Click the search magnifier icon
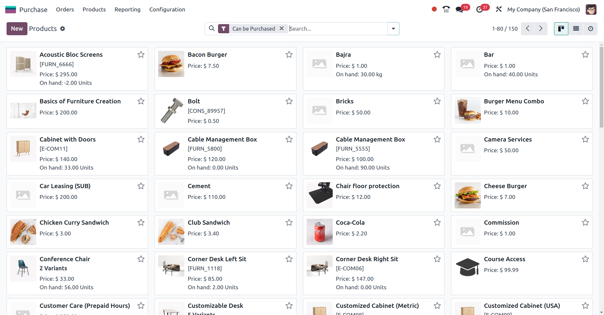The height and width of the screenshot is (315, 604). [212, 29]
